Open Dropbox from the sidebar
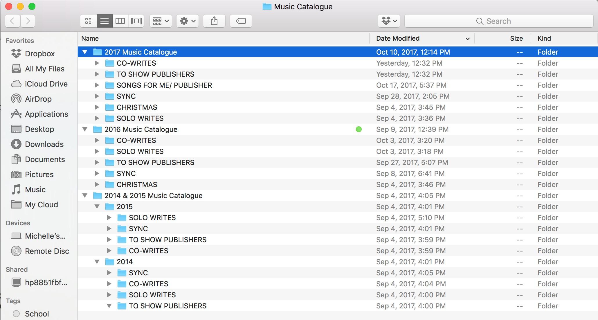Screen dimensions: 598x320 pos(40,53)
